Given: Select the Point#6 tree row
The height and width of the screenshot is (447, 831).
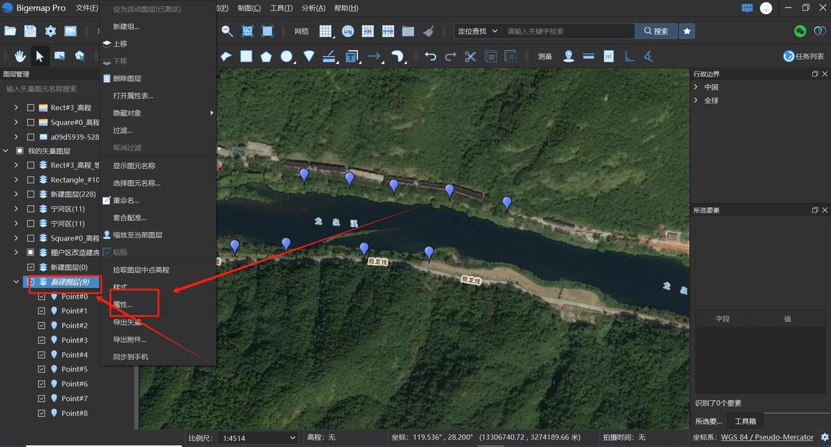Looking at the screenshot, I should pos(74,384).
